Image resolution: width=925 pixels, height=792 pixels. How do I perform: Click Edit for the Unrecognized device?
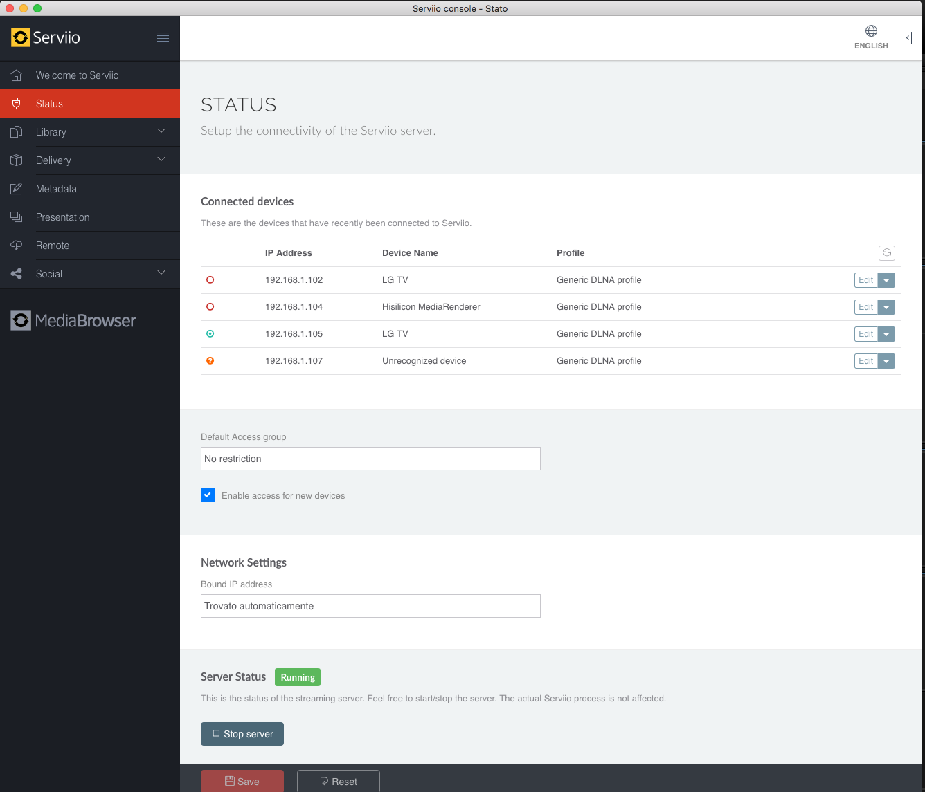pyautogui.click(x=865, y=361)
